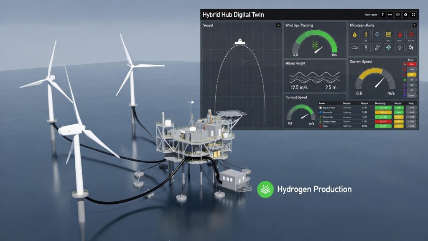Collapse the Alerts panel using its corner button
This screenshot has height=241, width=428.
414,25
